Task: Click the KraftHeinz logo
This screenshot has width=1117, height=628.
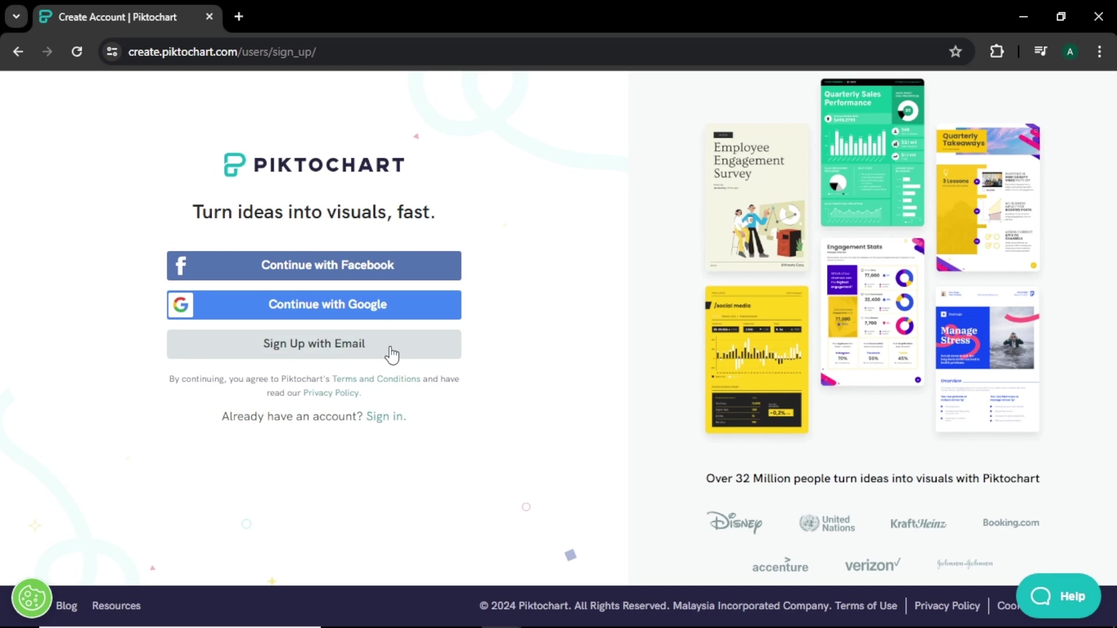Action: tap(918, 523)
